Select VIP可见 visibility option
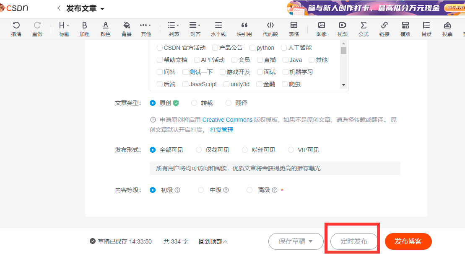The width and height of the screenshot is (465, 254). click(291, 150)
